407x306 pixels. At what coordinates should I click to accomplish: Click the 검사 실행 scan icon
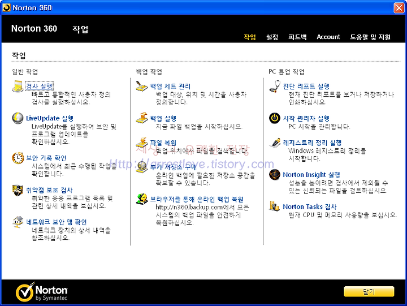click(18, 86)
